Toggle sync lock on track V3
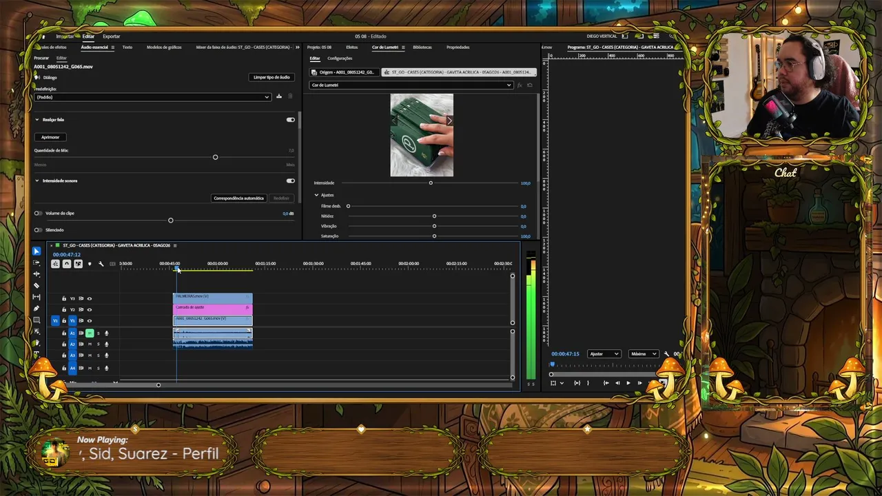This screenshot has width=882, height=496. point(81,298)
